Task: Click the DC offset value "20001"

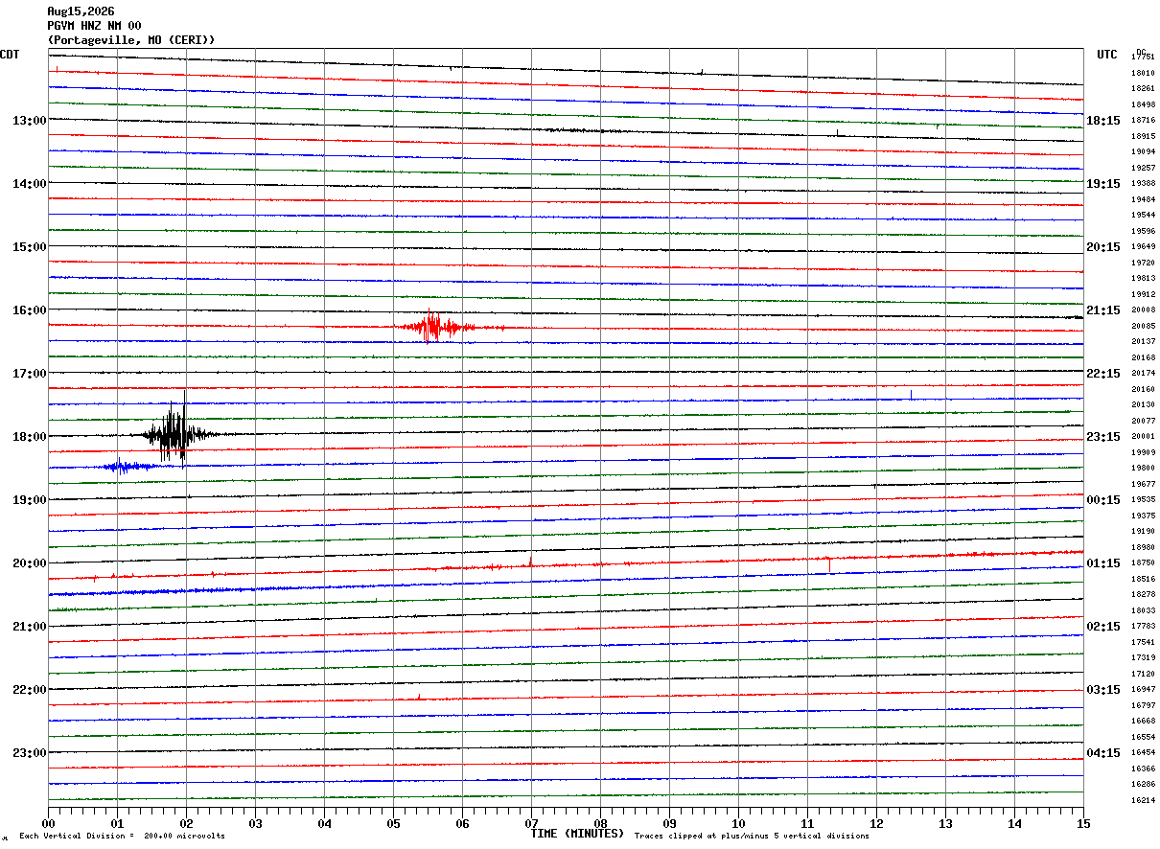Action: [1143, 437]
